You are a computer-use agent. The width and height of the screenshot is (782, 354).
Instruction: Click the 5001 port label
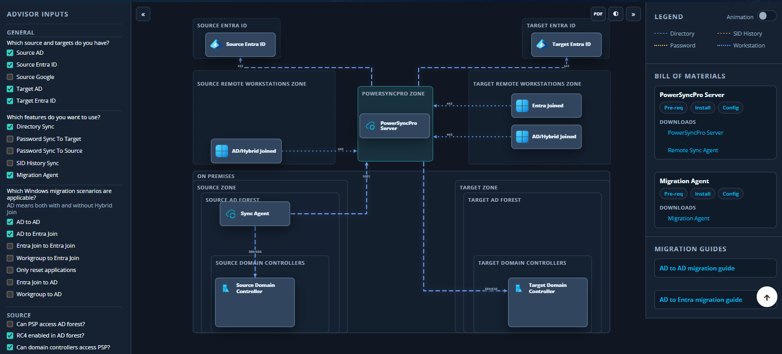[366, 176]
